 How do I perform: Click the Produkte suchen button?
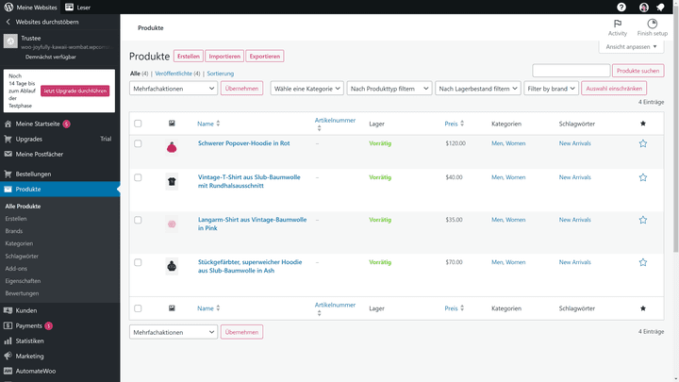[638, 71]
